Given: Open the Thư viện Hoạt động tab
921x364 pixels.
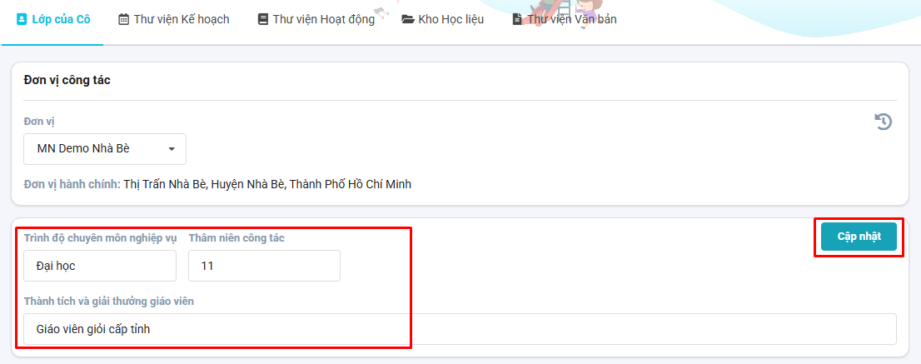Looking at the screenshot, I should [316, 19].
